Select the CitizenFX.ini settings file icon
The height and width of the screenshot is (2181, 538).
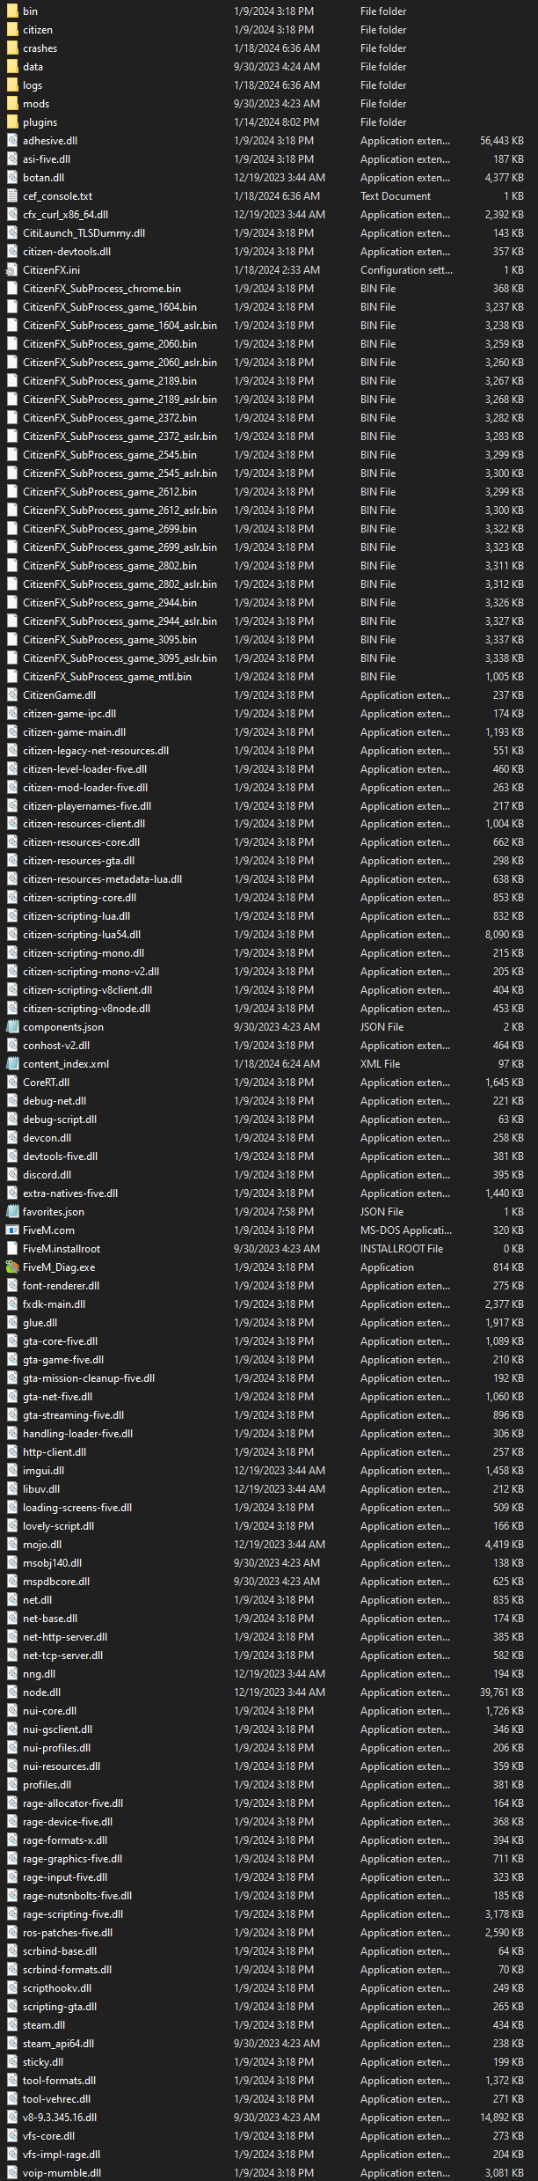point(11,269)
